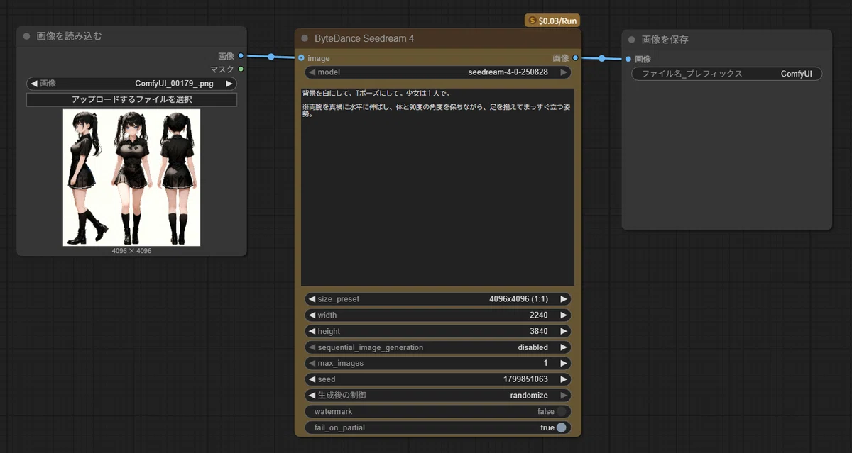Click link midpoint between Seedream and 画像を保存
The image size is (852, 453).
point(601,59)
